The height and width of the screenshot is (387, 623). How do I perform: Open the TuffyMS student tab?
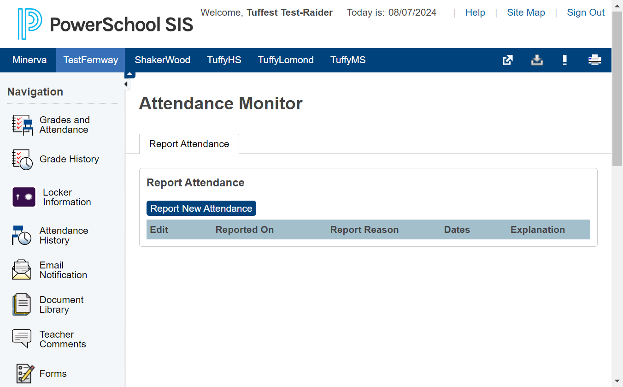(348, 60)
